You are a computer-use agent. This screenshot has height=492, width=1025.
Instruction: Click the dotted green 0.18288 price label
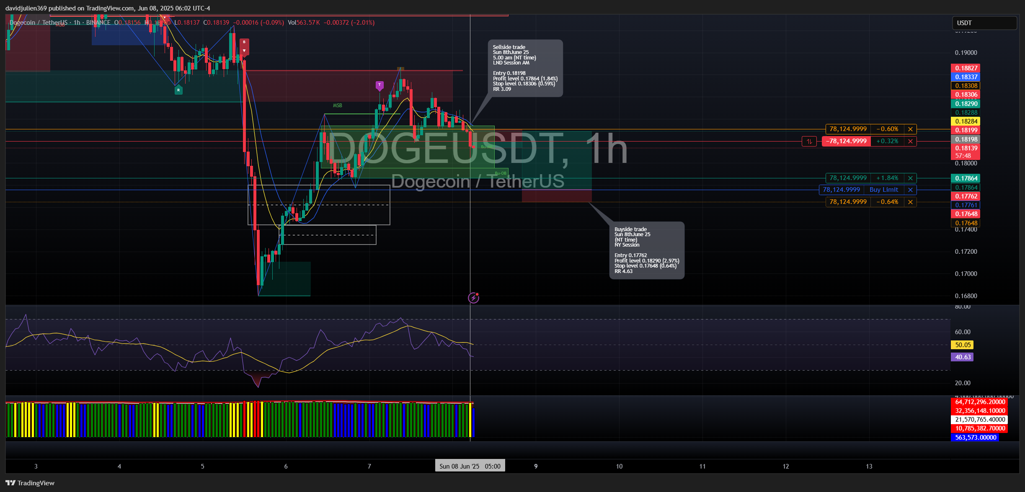[966, 113]
